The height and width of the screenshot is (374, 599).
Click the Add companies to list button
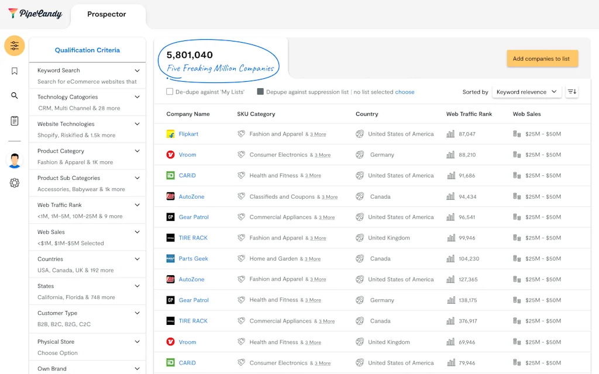coord(542,58)
